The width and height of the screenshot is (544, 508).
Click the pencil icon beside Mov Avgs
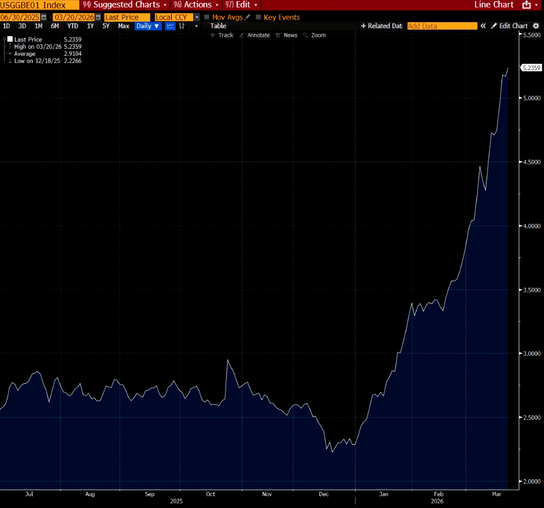tap(248, 17)
